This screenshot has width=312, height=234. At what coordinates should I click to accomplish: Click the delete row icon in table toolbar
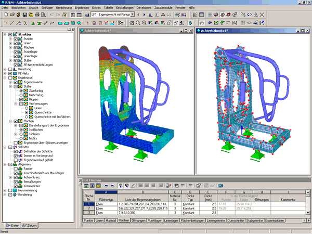click(168, 186)
